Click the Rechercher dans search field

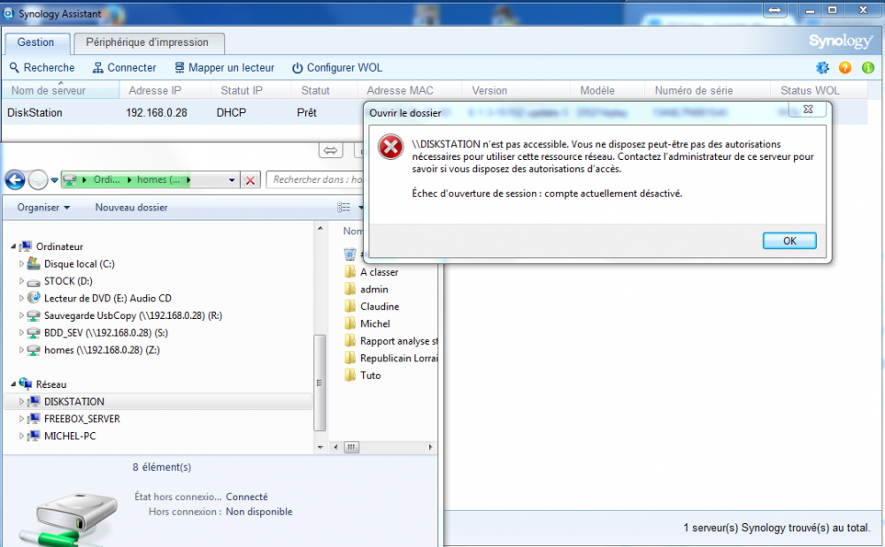[315, 179]
